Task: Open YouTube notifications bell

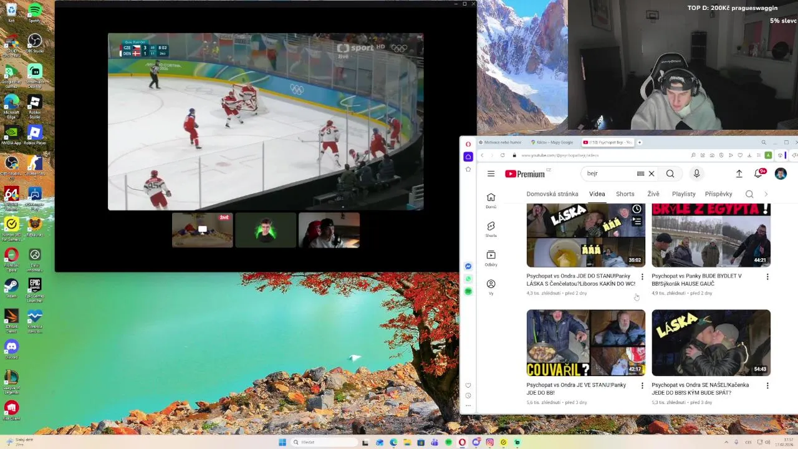Action: pos(759,173)
